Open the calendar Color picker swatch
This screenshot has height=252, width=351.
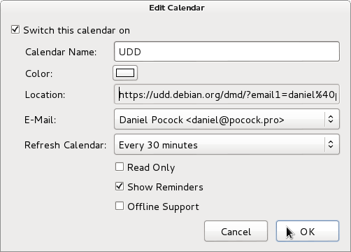point(125,73)
